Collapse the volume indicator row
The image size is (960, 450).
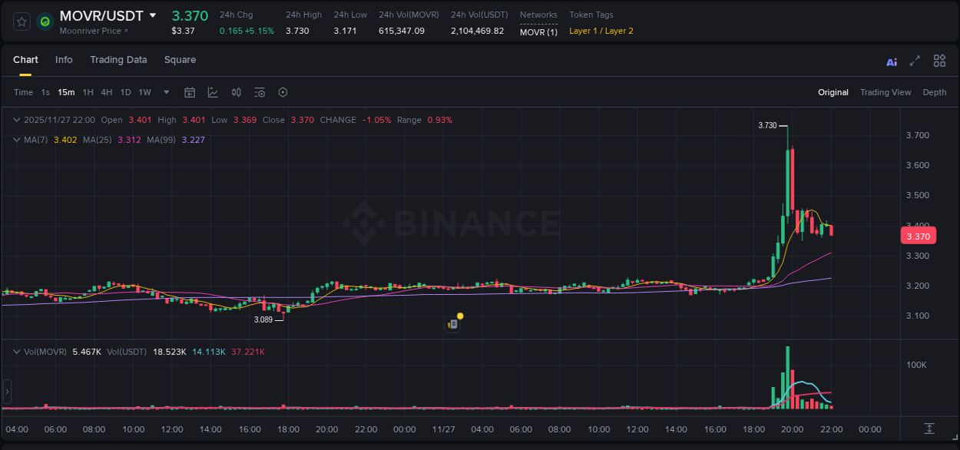(x=15, y=351)
